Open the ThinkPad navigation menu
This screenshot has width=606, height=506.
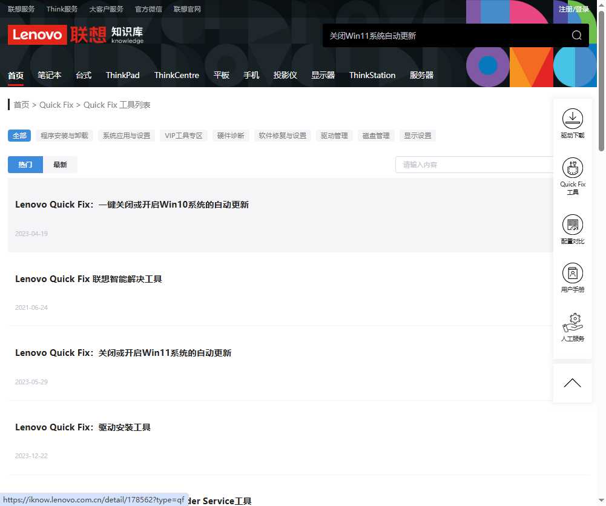[122, 75]
